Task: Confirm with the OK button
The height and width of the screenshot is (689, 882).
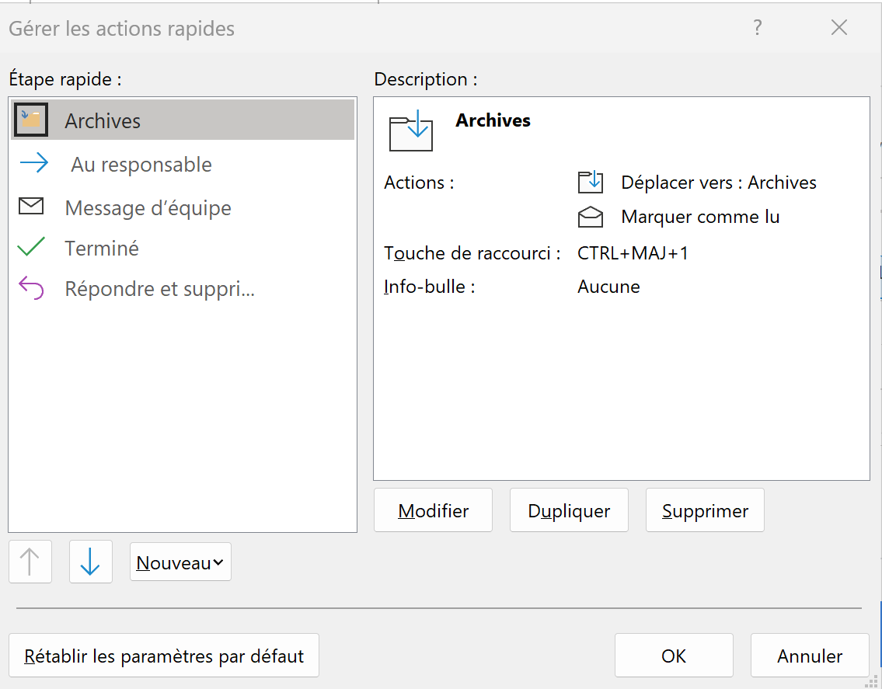Action: [x=674, y=656]
